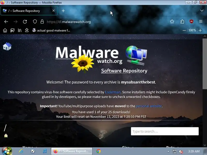The width and height of the screenshot is (207, 155).
Task: Click the 'mysubsarethebest' password text
Action: click(x=138, y=82)
